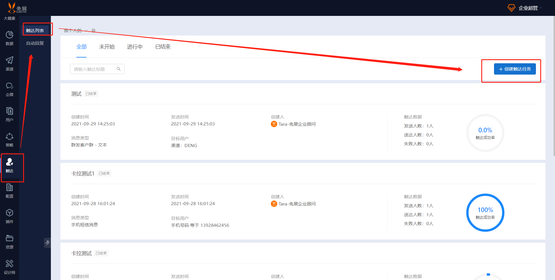Switch to the 已结束 tab

163,47
